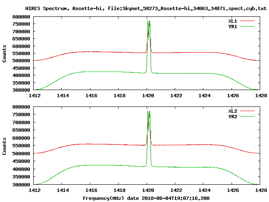Click the 400000 tick in the XL1/YR1 plot
The image size is (269, 202).
21,75
